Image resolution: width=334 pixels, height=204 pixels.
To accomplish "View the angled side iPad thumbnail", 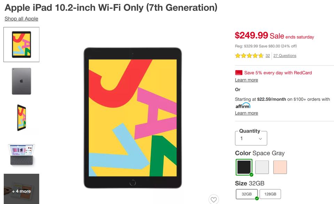I will click(21, 118).
